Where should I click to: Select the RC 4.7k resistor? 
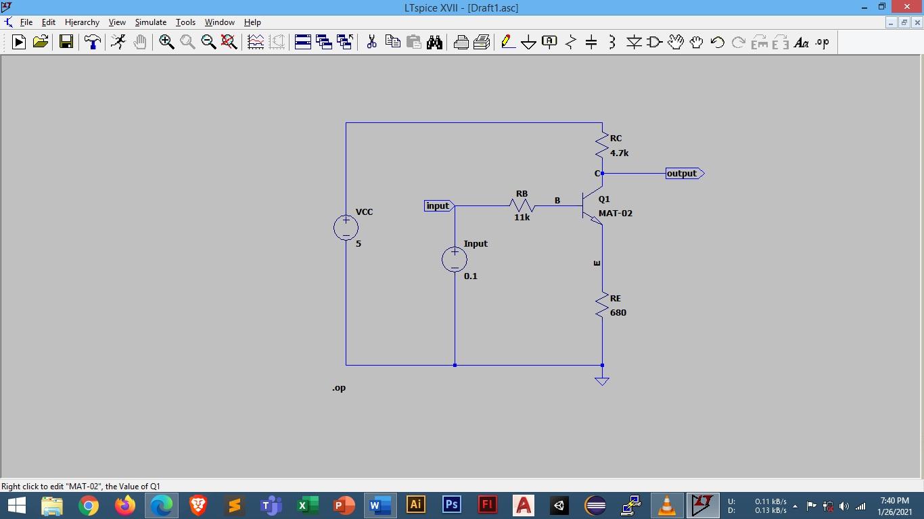601,144
